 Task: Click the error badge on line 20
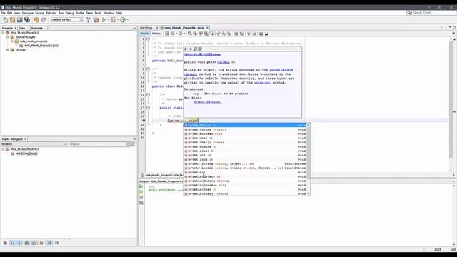pos(144,121)
